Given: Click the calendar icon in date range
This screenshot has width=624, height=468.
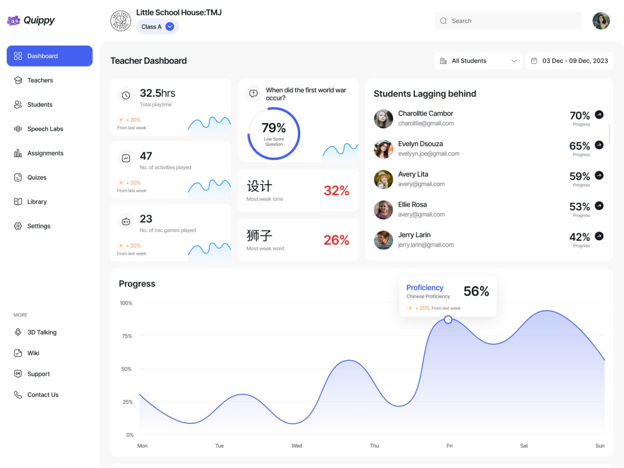Looking at the screenshot, I should click(x=534, y=61).
